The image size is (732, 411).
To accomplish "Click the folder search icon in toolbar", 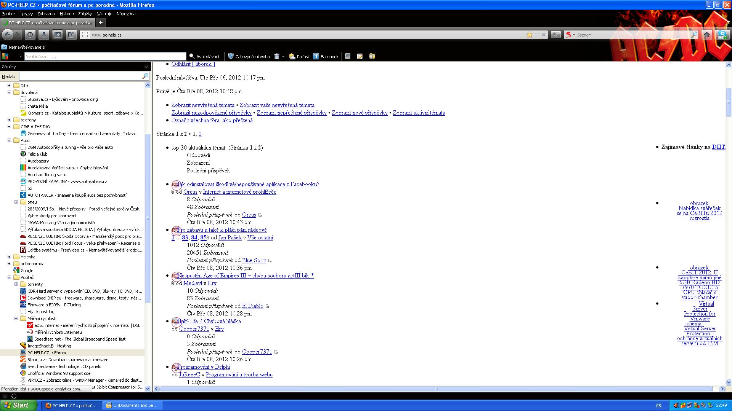I will tap(372, 56).
